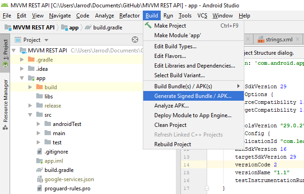Click the orange build folder icon

pyautogui.click(x=39, y=87)
